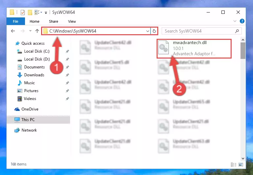Click the 168 items status text

[x=18, y=164]
